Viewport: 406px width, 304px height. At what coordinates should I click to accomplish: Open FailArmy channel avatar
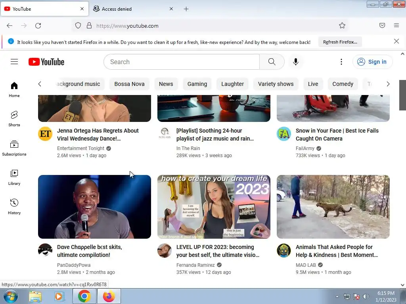pos(284,134)
